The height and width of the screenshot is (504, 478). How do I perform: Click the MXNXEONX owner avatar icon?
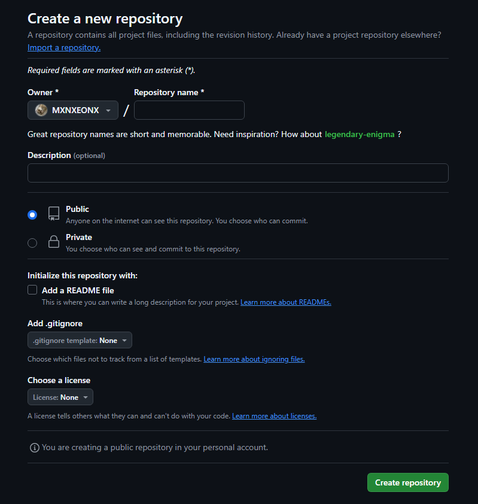tap(40, 110)
